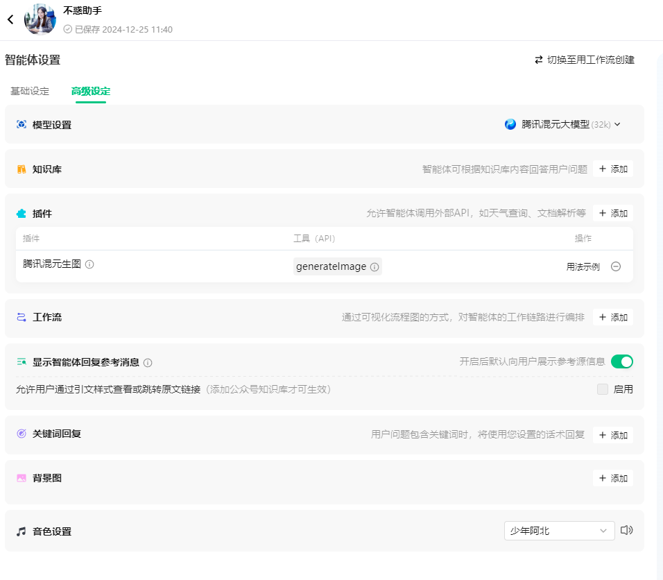The height and width of the screenshot is (580, 663).
Task: Click the 操作 column header
Action: pyautogui.click(x=583, y=239)
